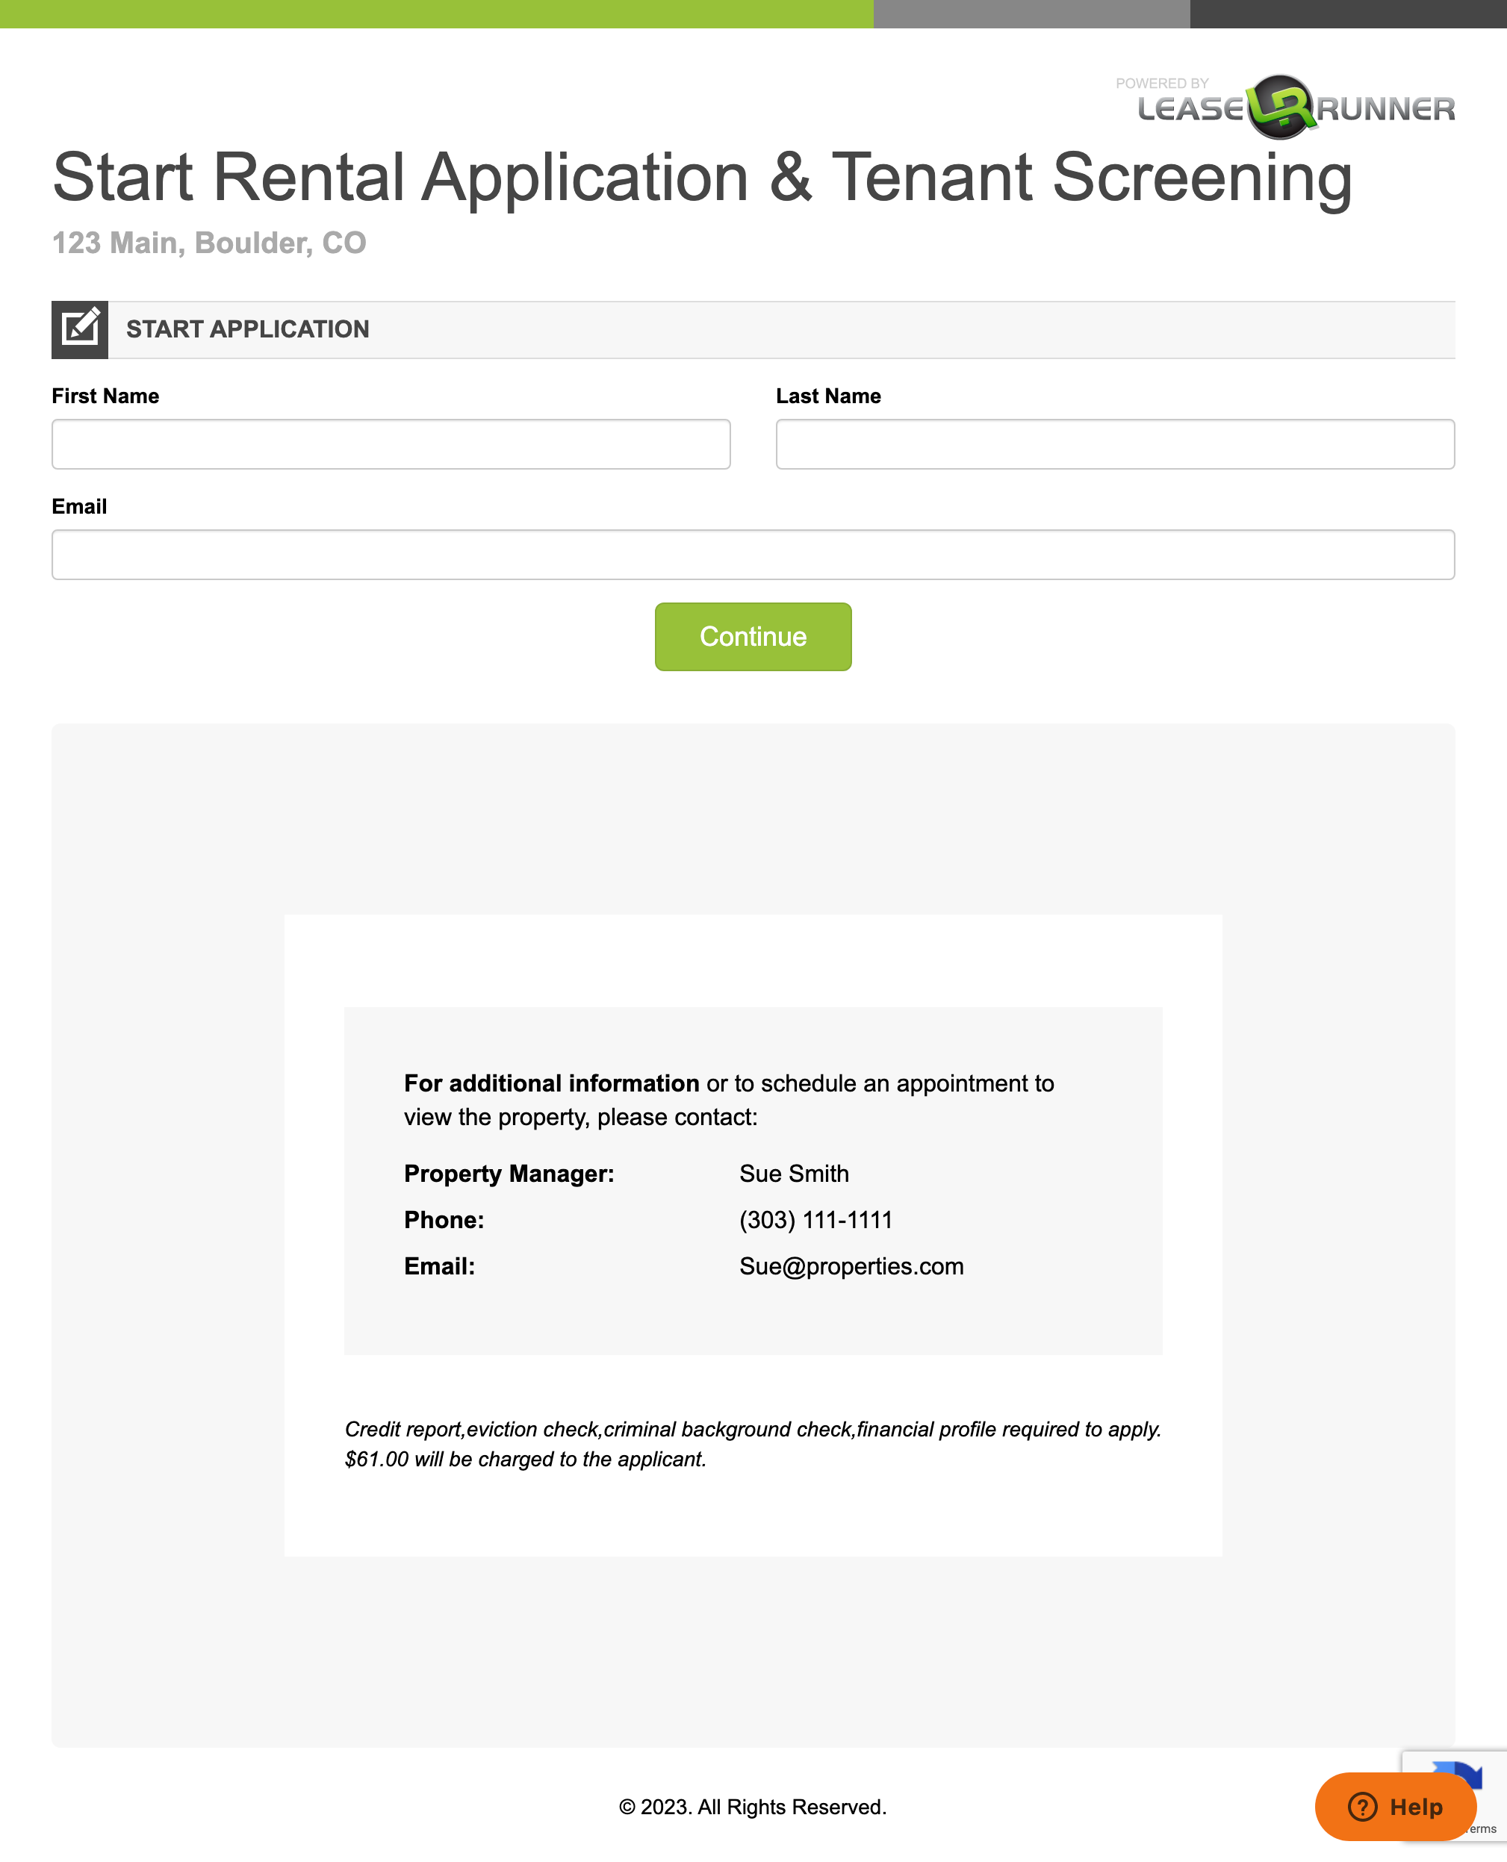The height and width of the screenshot is (1862, 1507).
Task: Click the Sue@properties.com email address
Action: [x=851, y=1266]
